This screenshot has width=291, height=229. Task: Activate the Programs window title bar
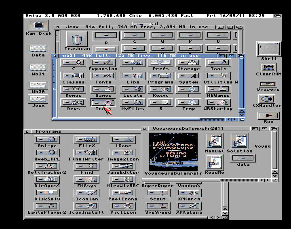click(81, 131)
